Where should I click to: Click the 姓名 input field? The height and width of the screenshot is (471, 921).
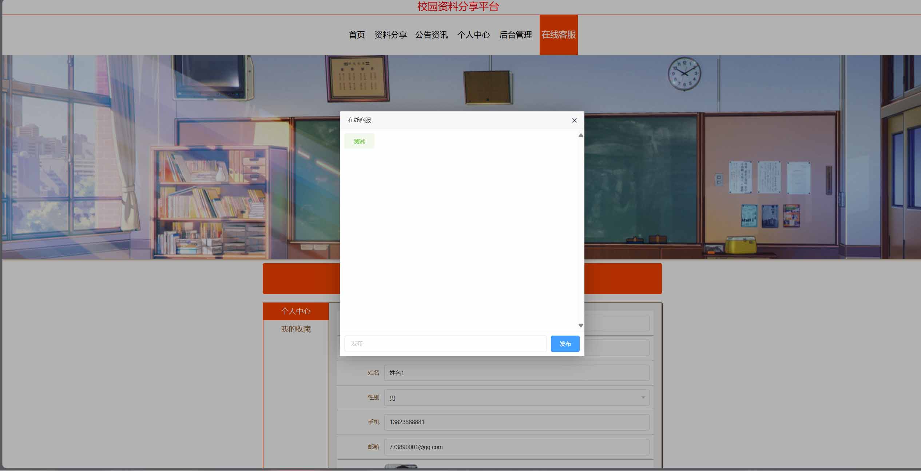[517, 373]
